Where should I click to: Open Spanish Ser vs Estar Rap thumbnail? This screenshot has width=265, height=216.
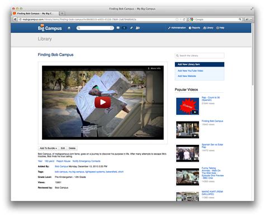[x=187, y=153]
